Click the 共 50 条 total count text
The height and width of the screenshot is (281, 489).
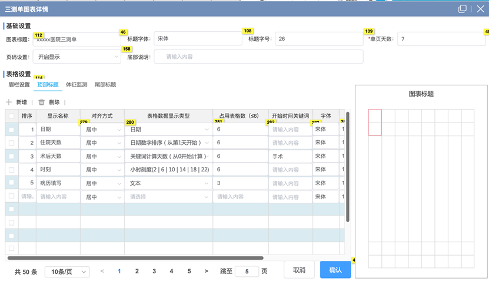pos(25,272)
